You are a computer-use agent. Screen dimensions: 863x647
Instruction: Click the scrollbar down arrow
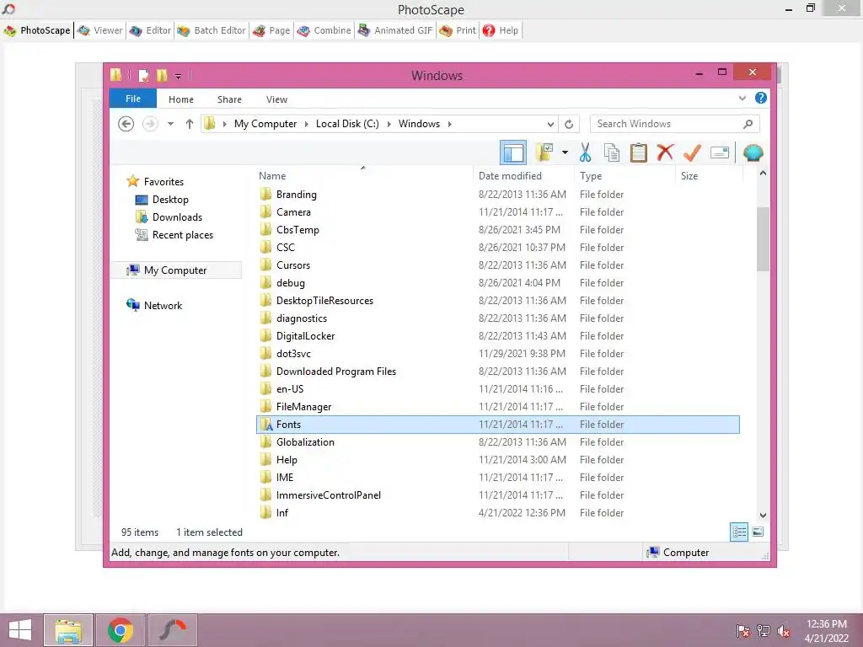pos(763,515)
